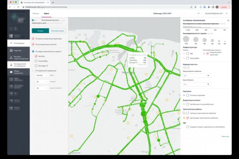Close the current browser tab
Screen dimensions: 239x159
pyautogui.click(x=48, y=2)
